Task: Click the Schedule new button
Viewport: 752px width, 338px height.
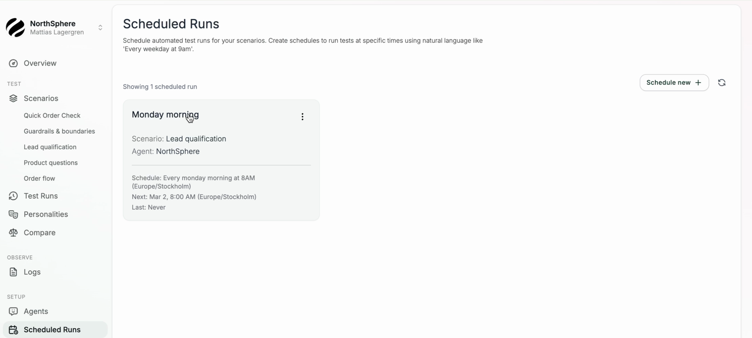Action: point(674,83)
